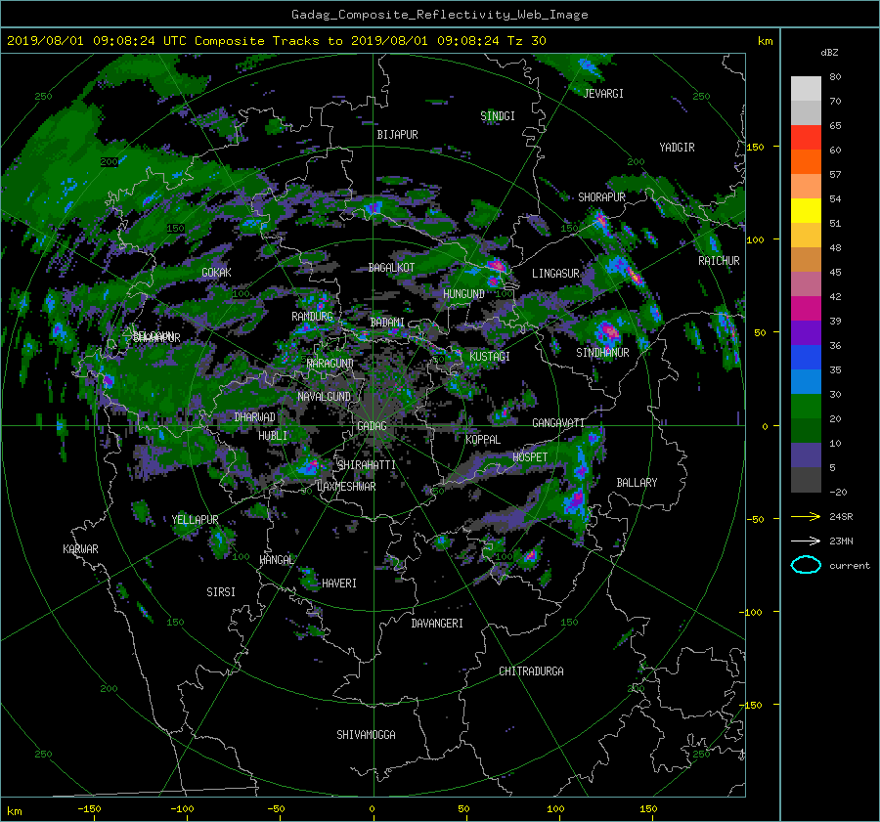Select the RAMDURG city label
The height and width of the screenshot is (822, 880).
click(x=312, y=317)
